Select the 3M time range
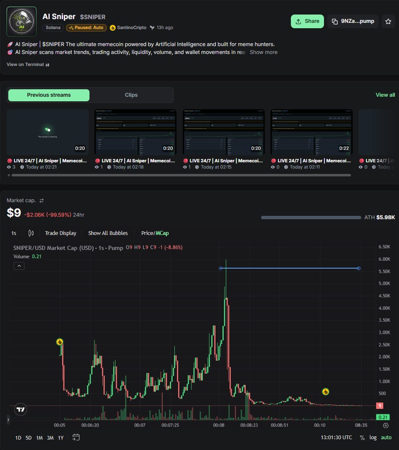 tap(50, 438)
